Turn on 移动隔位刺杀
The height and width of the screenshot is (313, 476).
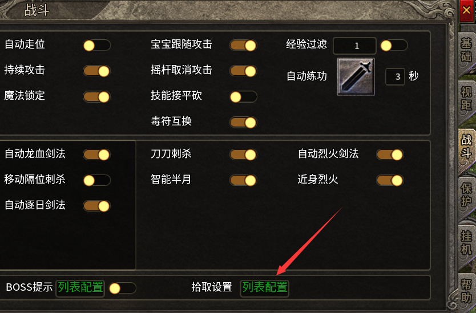click(x=97, y=181)
